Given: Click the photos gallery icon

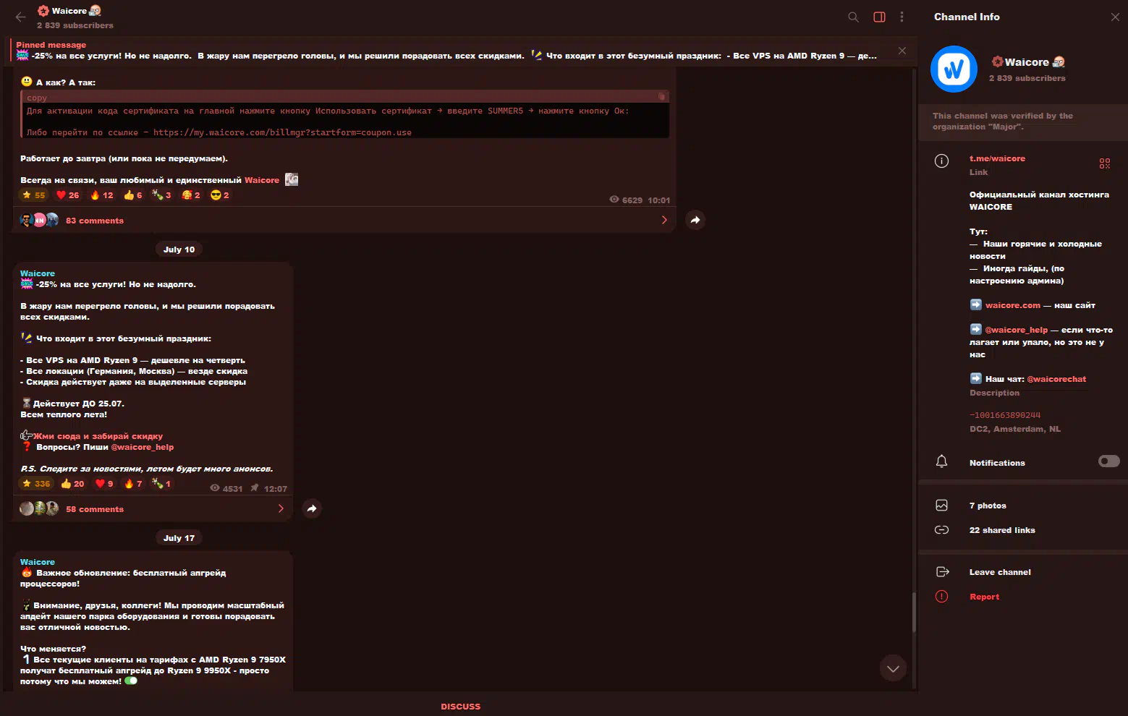Looking at the screenshot, I should click(x=941, y=506).
